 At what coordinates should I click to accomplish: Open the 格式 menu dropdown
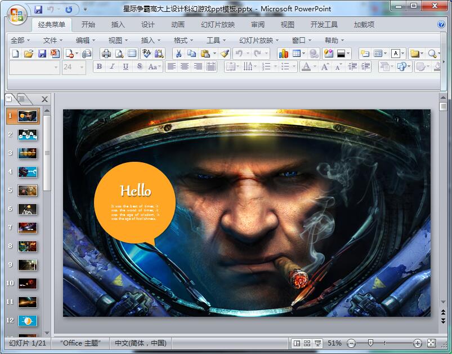(x=184, y=40)
